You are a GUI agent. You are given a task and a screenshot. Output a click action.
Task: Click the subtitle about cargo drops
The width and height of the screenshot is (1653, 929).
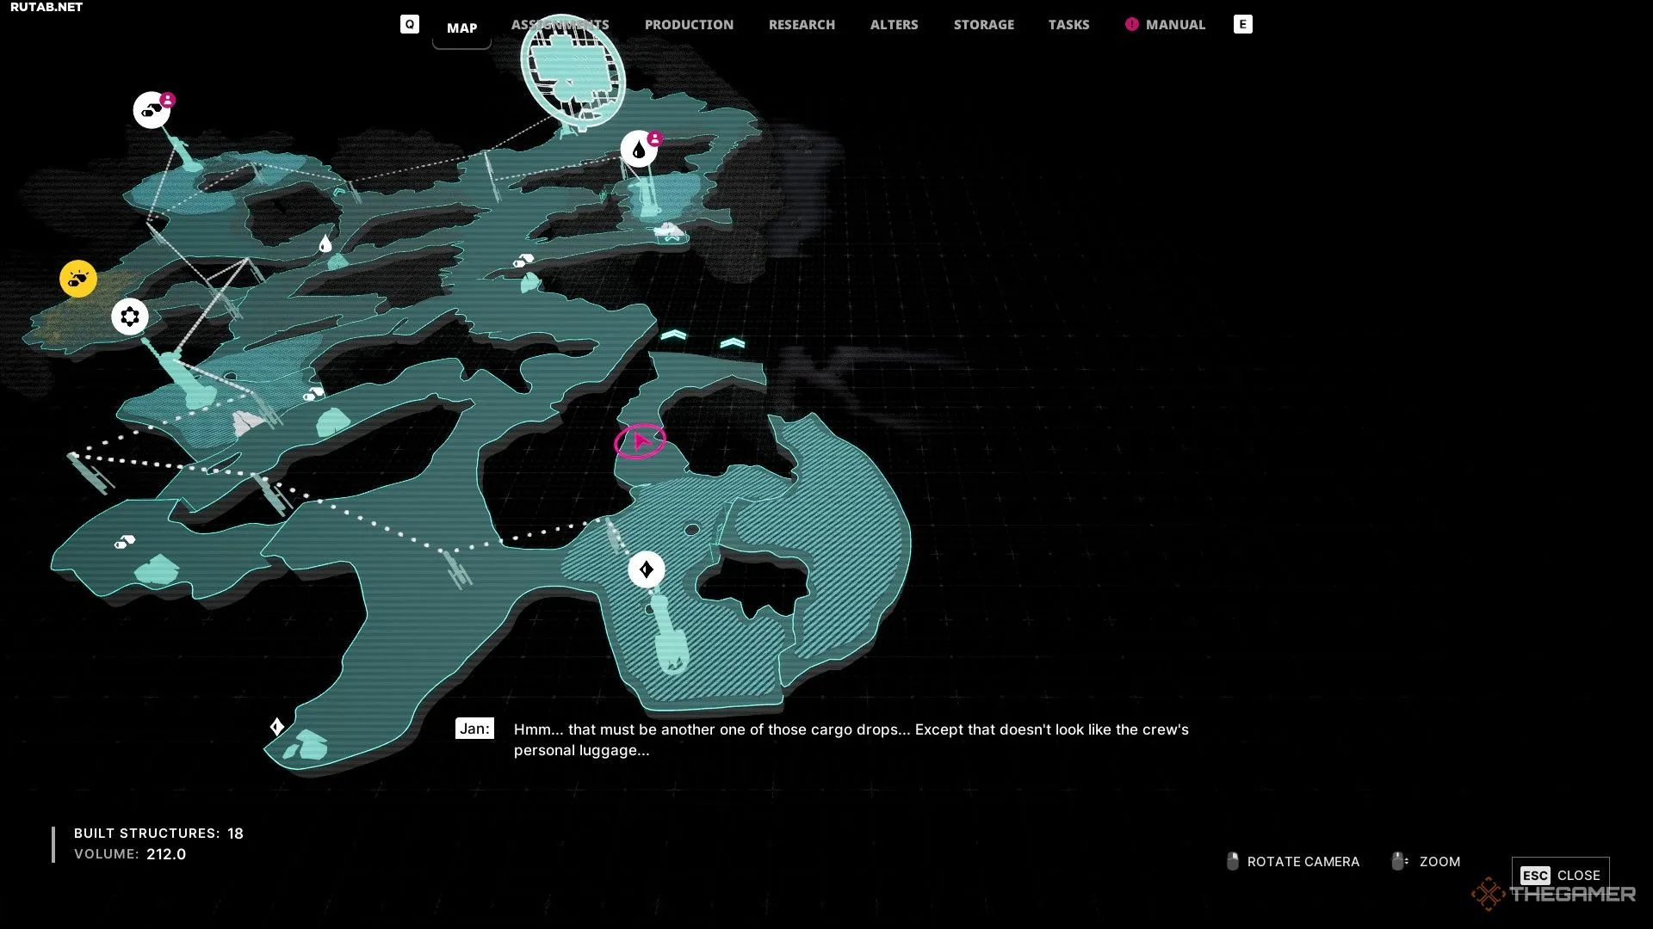(851, 740)
